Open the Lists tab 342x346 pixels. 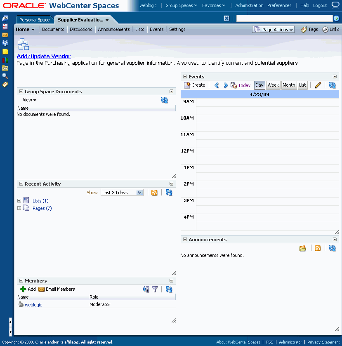(140, 29)
